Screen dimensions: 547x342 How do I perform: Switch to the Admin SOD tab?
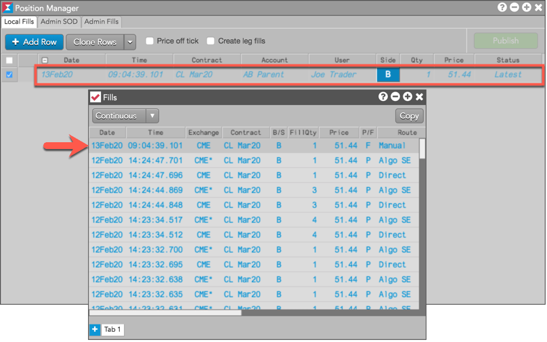[x=59, y=22]
